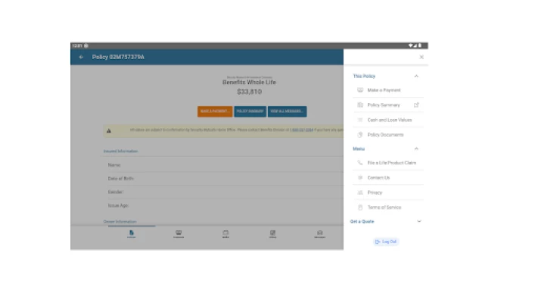Collapse the This Policy section
This screenshot has height=303, width=538.
tap(416, 76)
